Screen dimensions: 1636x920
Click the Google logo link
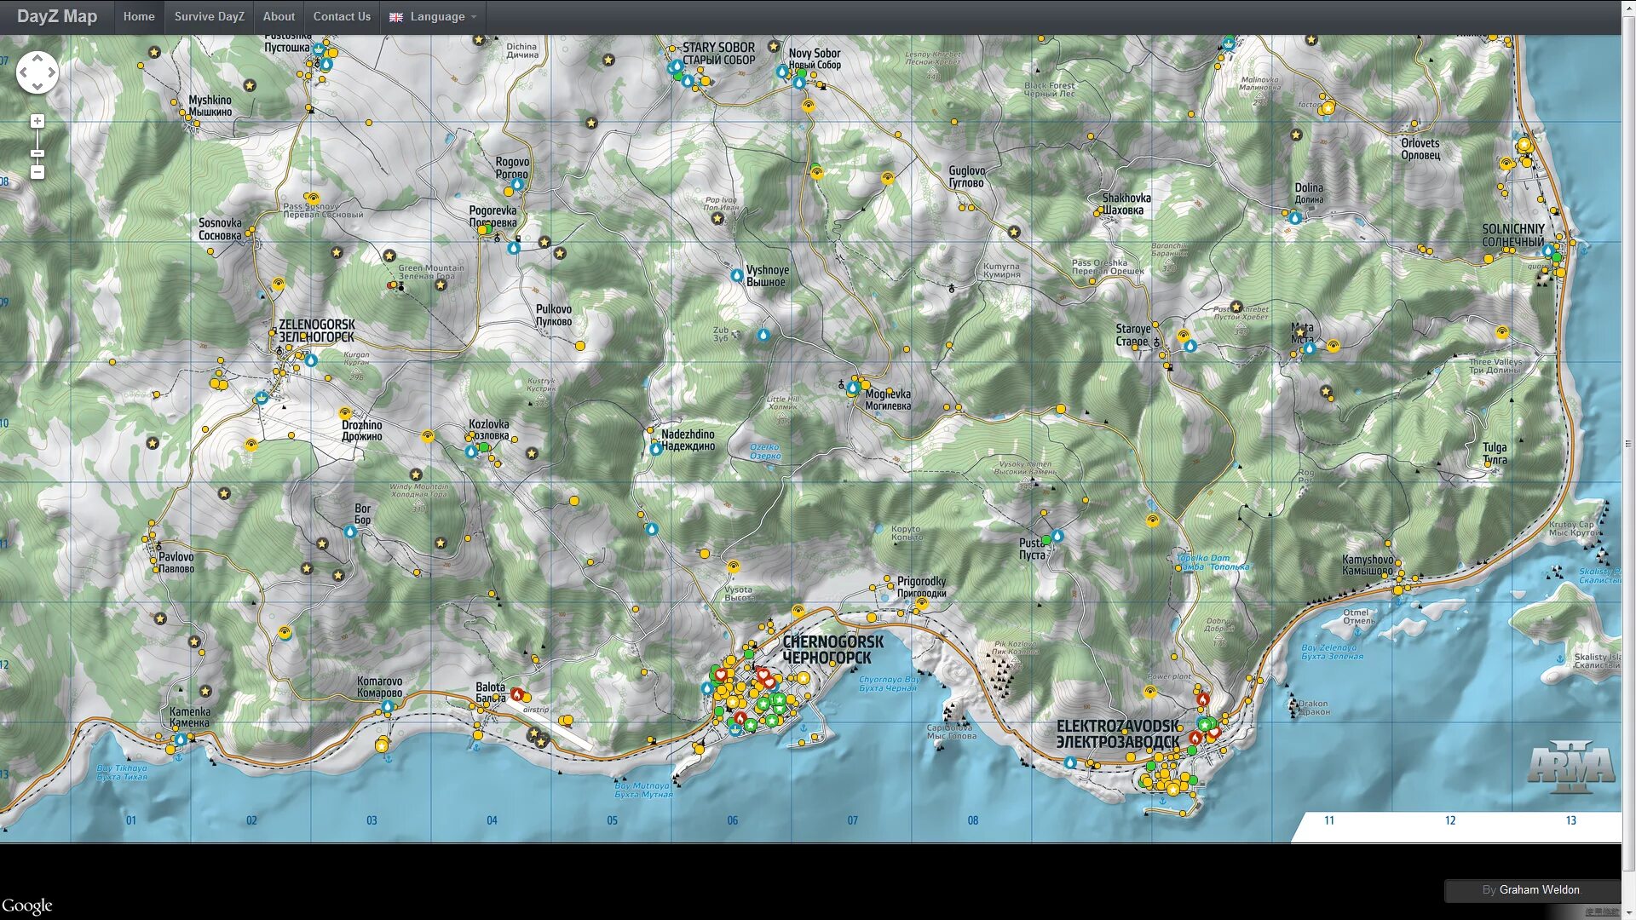27,906
